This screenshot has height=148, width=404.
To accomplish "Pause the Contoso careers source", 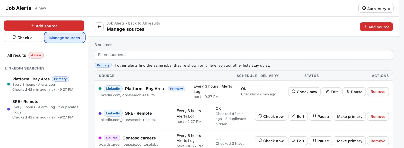I will (x=321, y=141).
